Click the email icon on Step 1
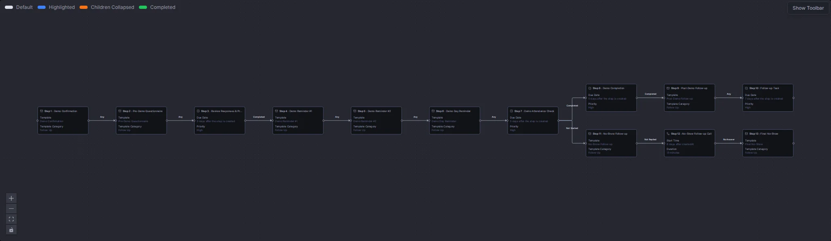This screenshot has width=831, height=241. [42, 111]
